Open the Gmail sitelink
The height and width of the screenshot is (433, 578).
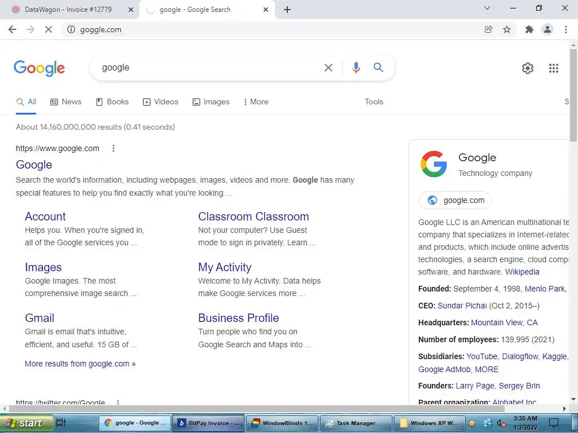tap(40, 318)
